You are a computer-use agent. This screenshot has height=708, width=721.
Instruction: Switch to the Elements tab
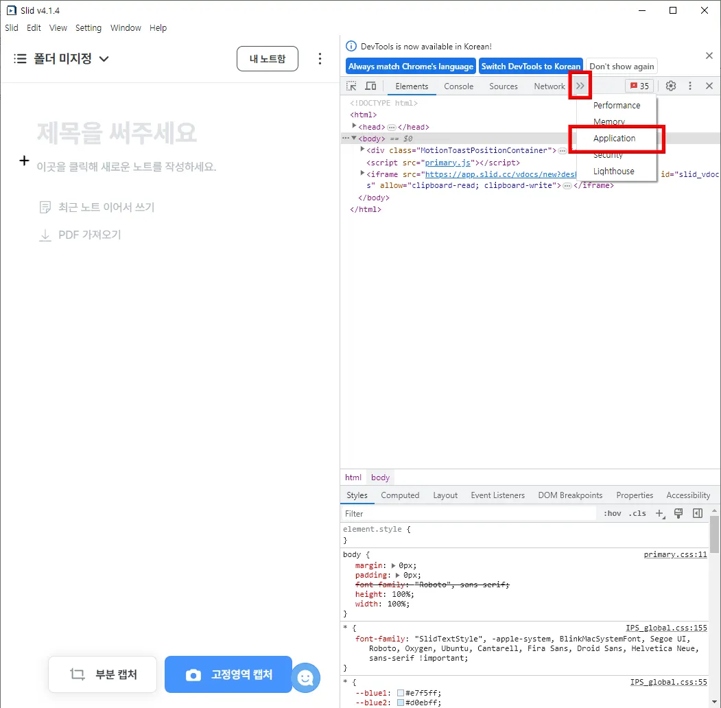[412, 86]
